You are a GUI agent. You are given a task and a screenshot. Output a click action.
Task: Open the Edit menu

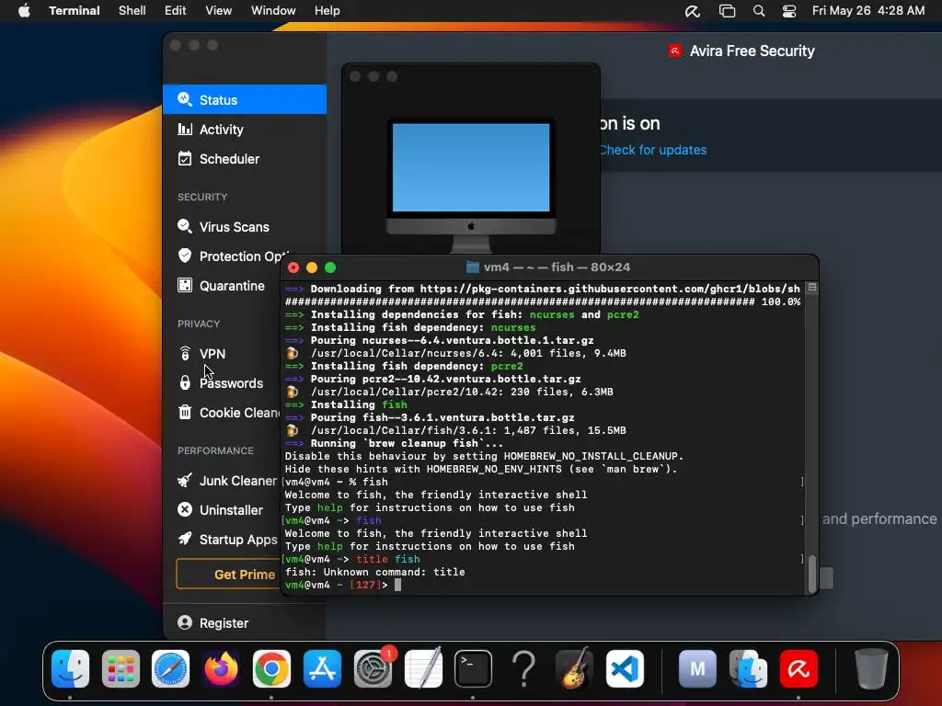pos(176,11)
